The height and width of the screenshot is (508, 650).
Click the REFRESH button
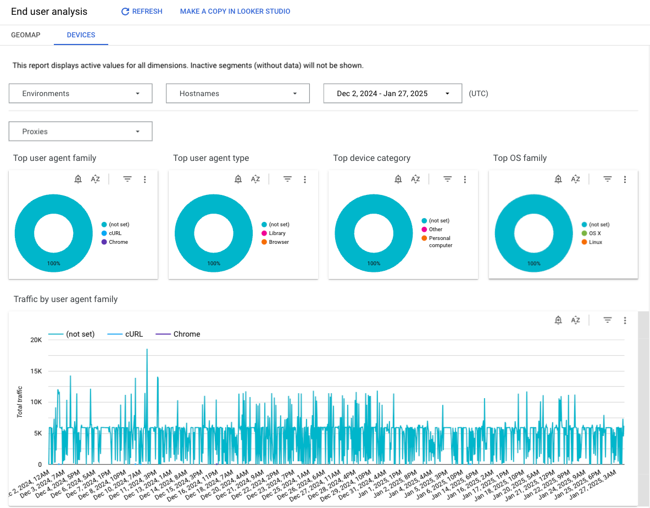pos(141,11)
